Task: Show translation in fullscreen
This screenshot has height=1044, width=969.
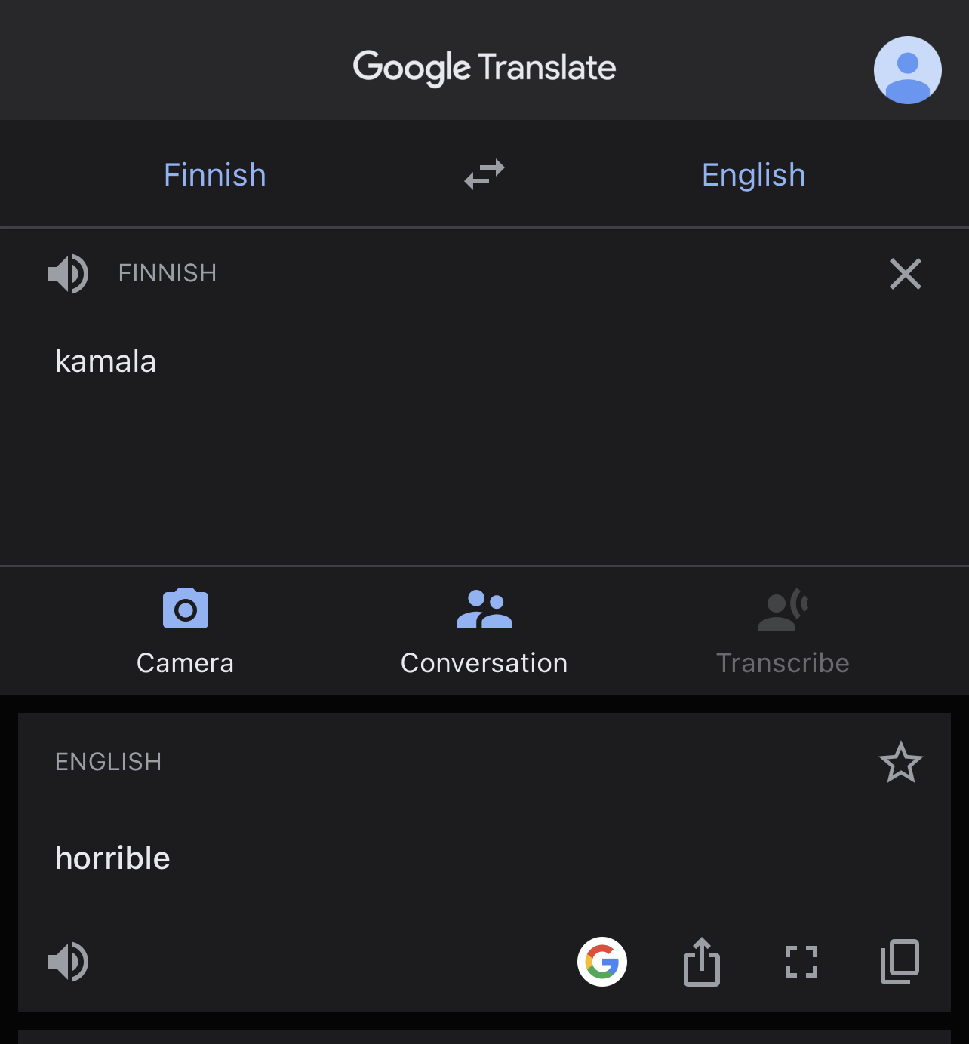Action: [x=801, y=962]
